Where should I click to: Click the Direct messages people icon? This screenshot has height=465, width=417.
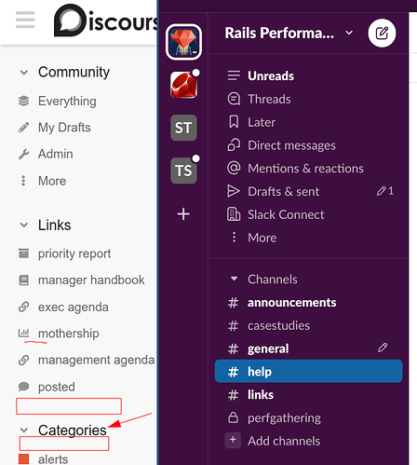234,144
